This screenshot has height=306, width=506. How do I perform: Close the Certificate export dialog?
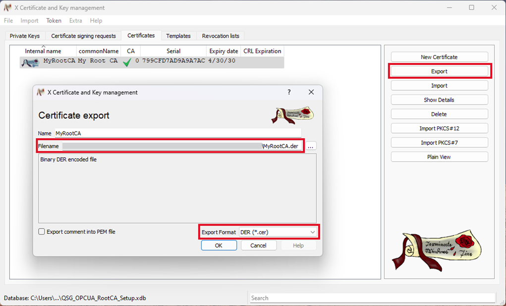coord(311,92)
